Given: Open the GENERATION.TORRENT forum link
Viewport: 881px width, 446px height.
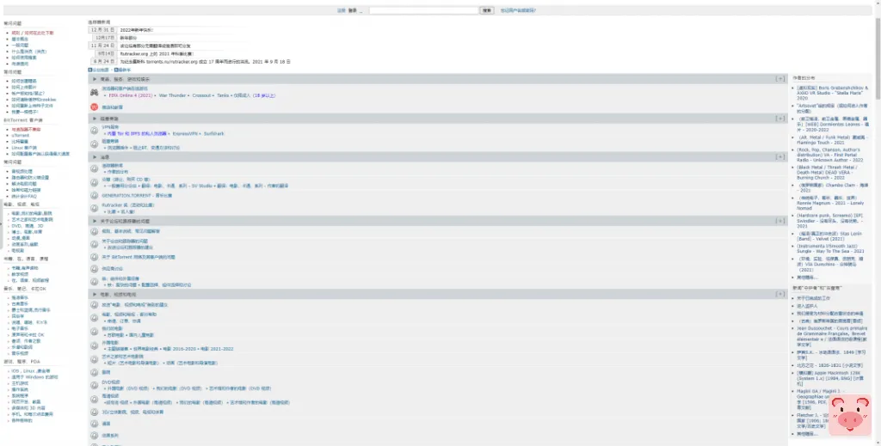Looking at the screenshot, I should coord(137,196).
